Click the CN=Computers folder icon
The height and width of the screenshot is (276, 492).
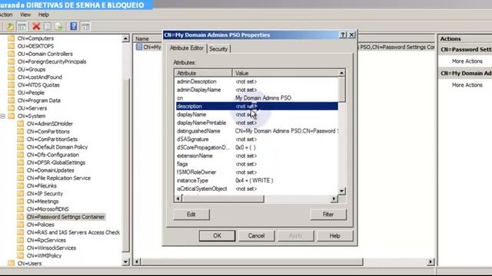[12, 38]
